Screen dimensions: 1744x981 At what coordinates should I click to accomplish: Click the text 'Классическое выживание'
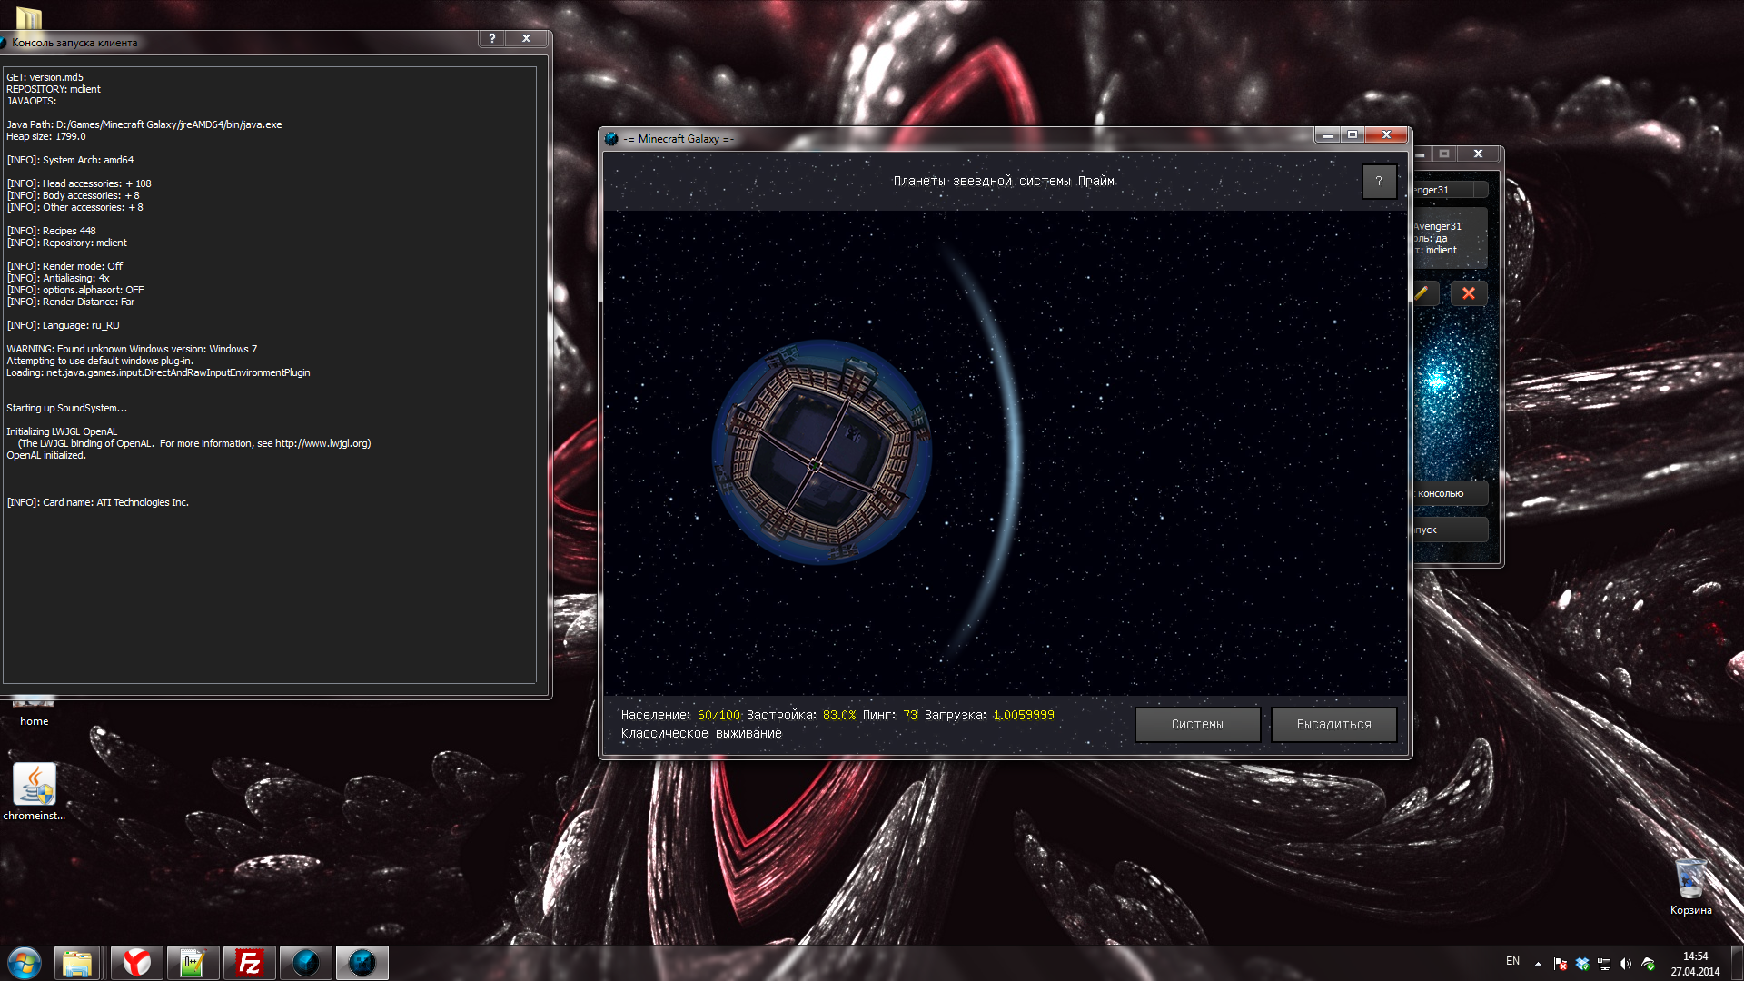[701, 734]
